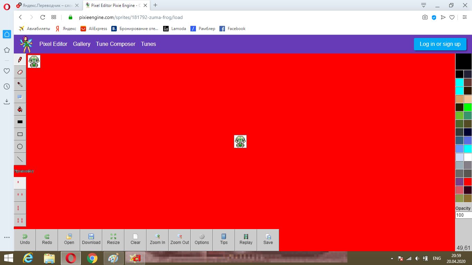Open the Lamoda bookmark
Screen dimensions: 472x265
175,29
